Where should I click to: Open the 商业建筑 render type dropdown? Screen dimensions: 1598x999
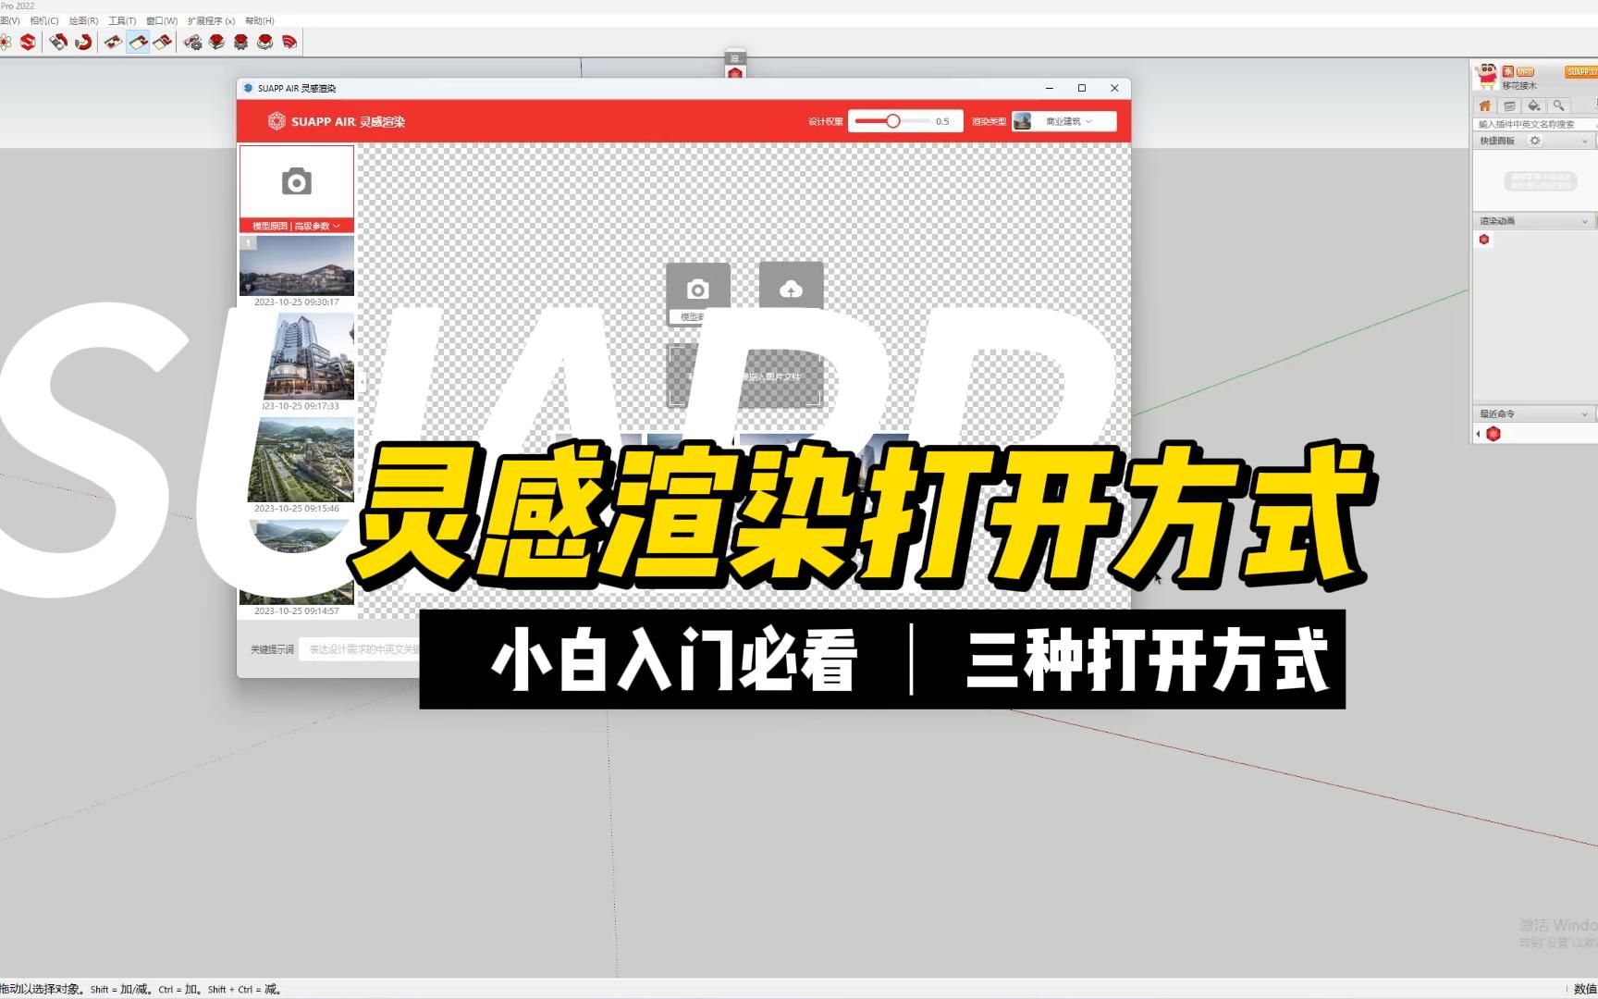pyautogui.click(x=1062, y=120)
